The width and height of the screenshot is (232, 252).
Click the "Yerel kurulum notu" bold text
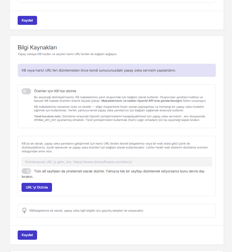pos(48,116)
